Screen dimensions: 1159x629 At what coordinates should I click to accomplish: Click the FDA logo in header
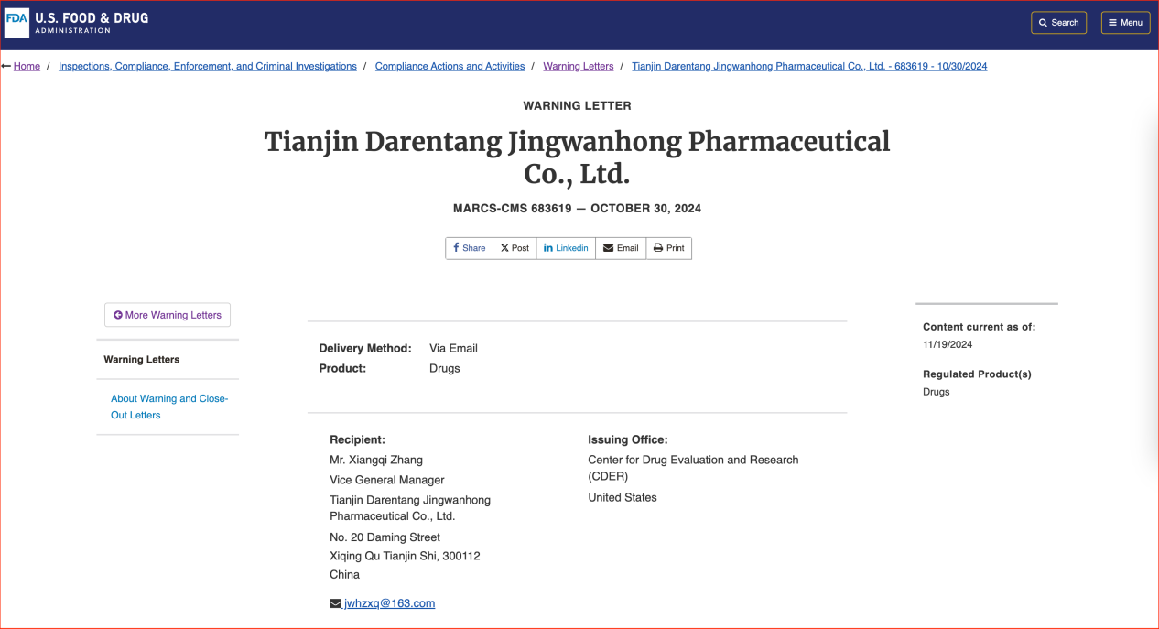tap(77, 23)
